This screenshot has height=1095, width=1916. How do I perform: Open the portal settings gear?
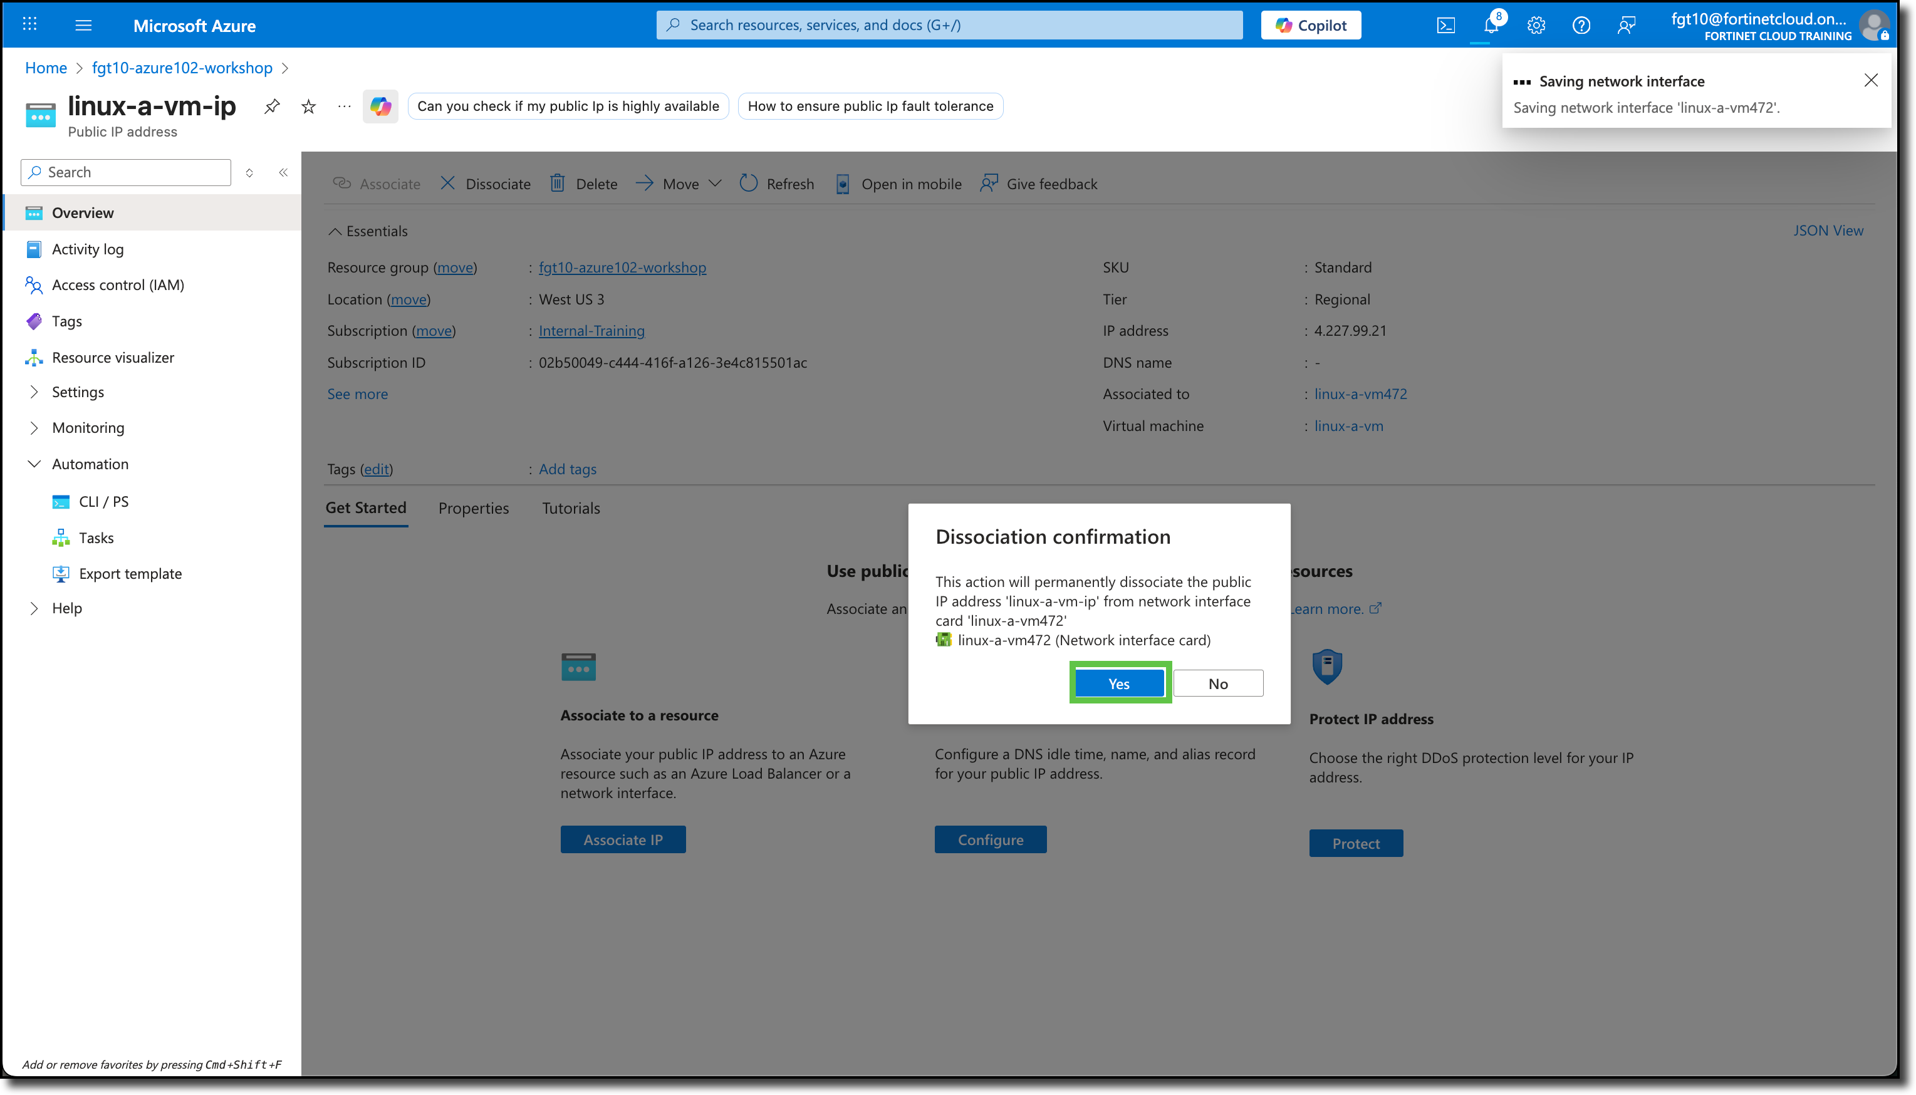pos(1536,25)
